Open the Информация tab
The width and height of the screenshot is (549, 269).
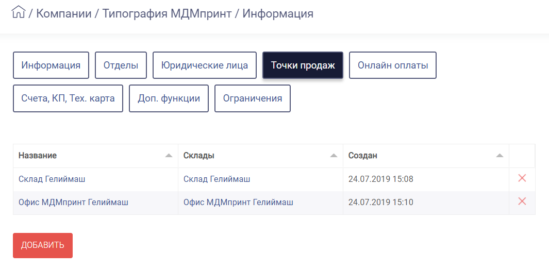tap(51, 65)
